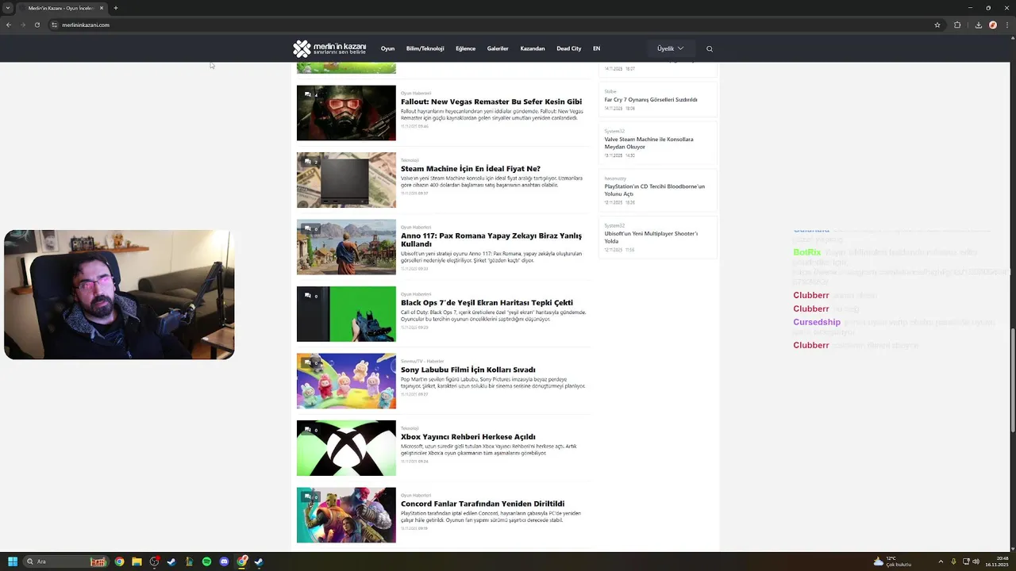Open Chrome from the taskbar
The width and height of the screenshot is (1016, 571).
point(119,561)
